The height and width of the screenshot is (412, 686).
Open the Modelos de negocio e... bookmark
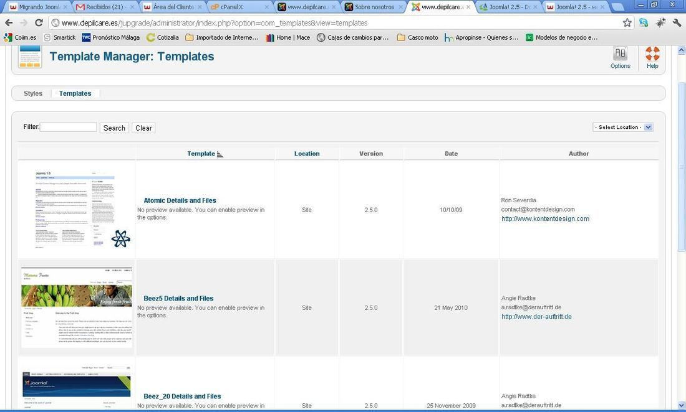click(x=561, y=37)
